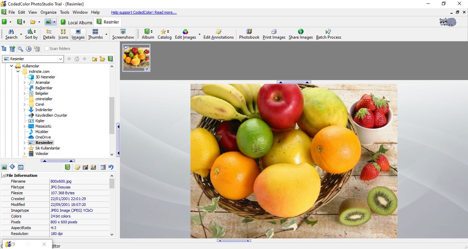
Task: Switch to Icons view mode
Action: [63, 34]
